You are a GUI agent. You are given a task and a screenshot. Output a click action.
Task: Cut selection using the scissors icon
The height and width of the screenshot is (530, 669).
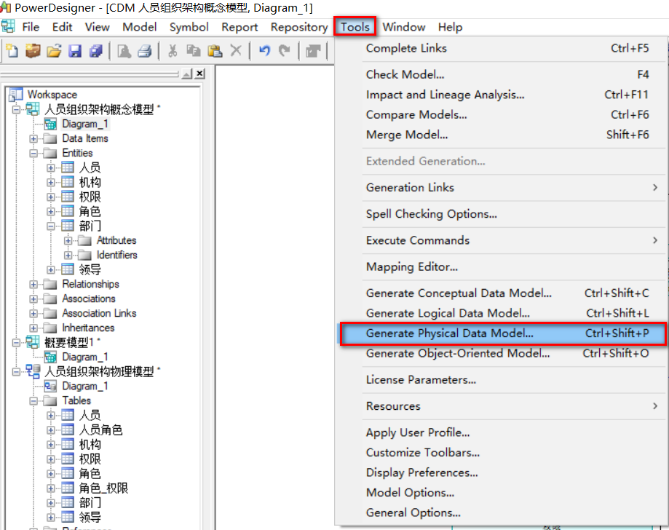[171, 50]
